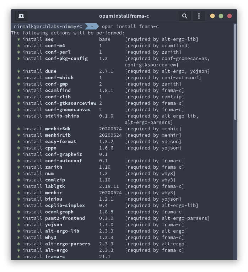Viewport: 248px width, 272px height.
Task: Click package name 'conf-gmp'
Action: coord(56,84)
